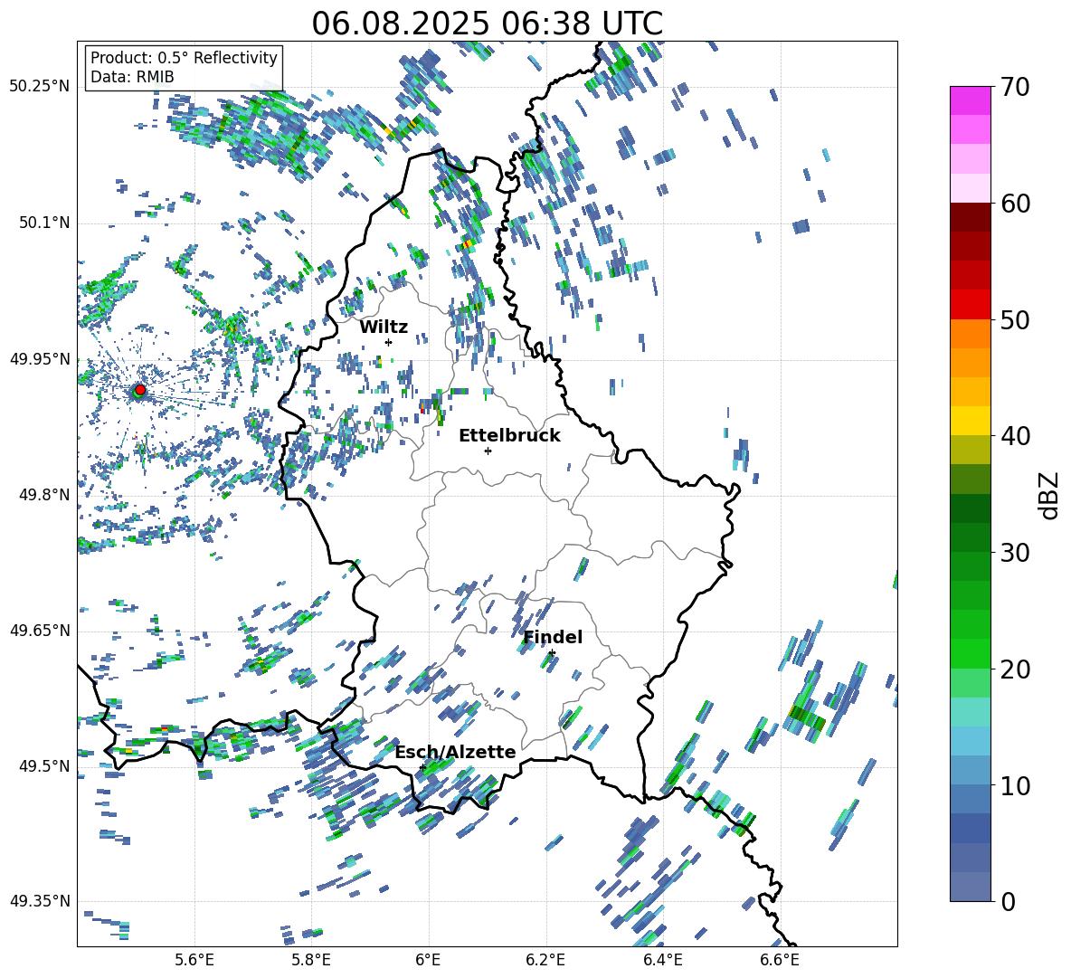Click the colorbar tick label 10
The width and height of the screenshot is (1071, 978).
[1014, 785]
